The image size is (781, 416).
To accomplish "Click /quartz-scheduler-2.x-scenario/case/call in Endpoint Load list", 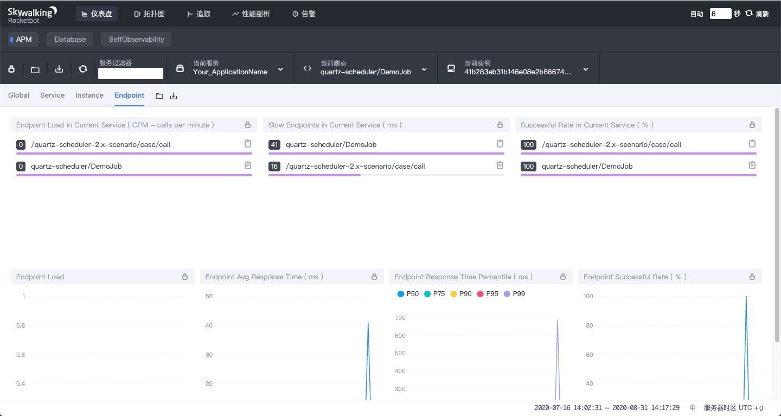I will coord(100,145).
